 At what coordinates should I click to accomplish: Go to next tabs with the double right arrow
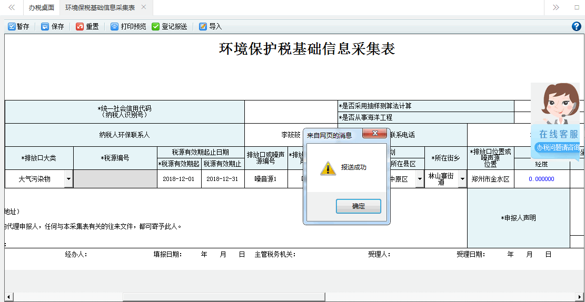tap(556, 7)
